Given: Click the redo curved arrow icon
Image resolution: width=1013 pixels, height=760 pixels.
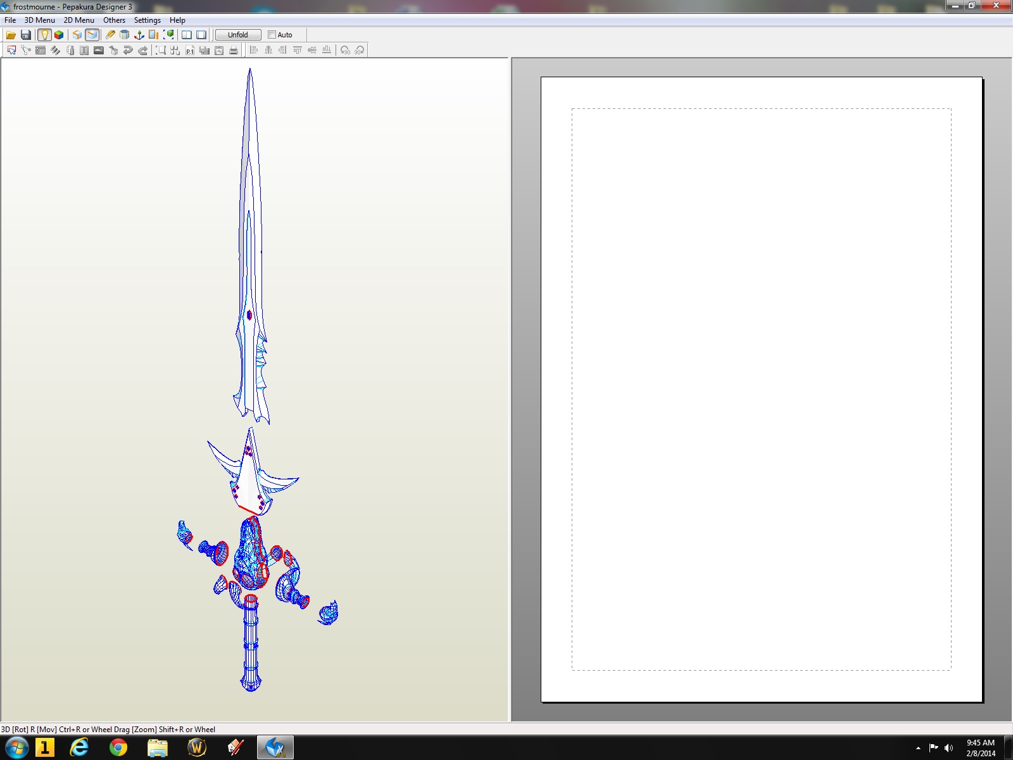Looking at the screenshot, I should click(142, 50).
